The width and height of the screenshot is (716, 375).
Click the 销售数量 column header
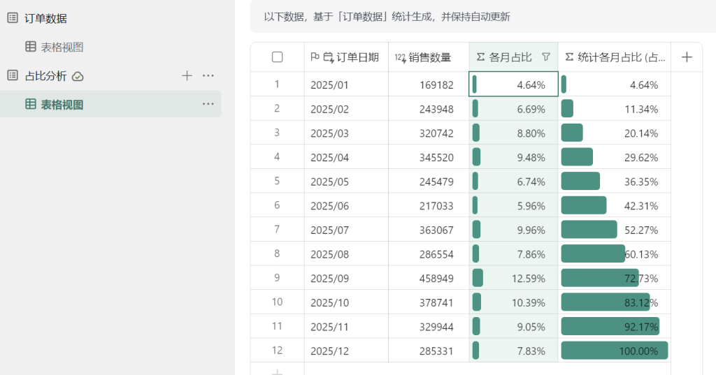(x=429, y=57)
